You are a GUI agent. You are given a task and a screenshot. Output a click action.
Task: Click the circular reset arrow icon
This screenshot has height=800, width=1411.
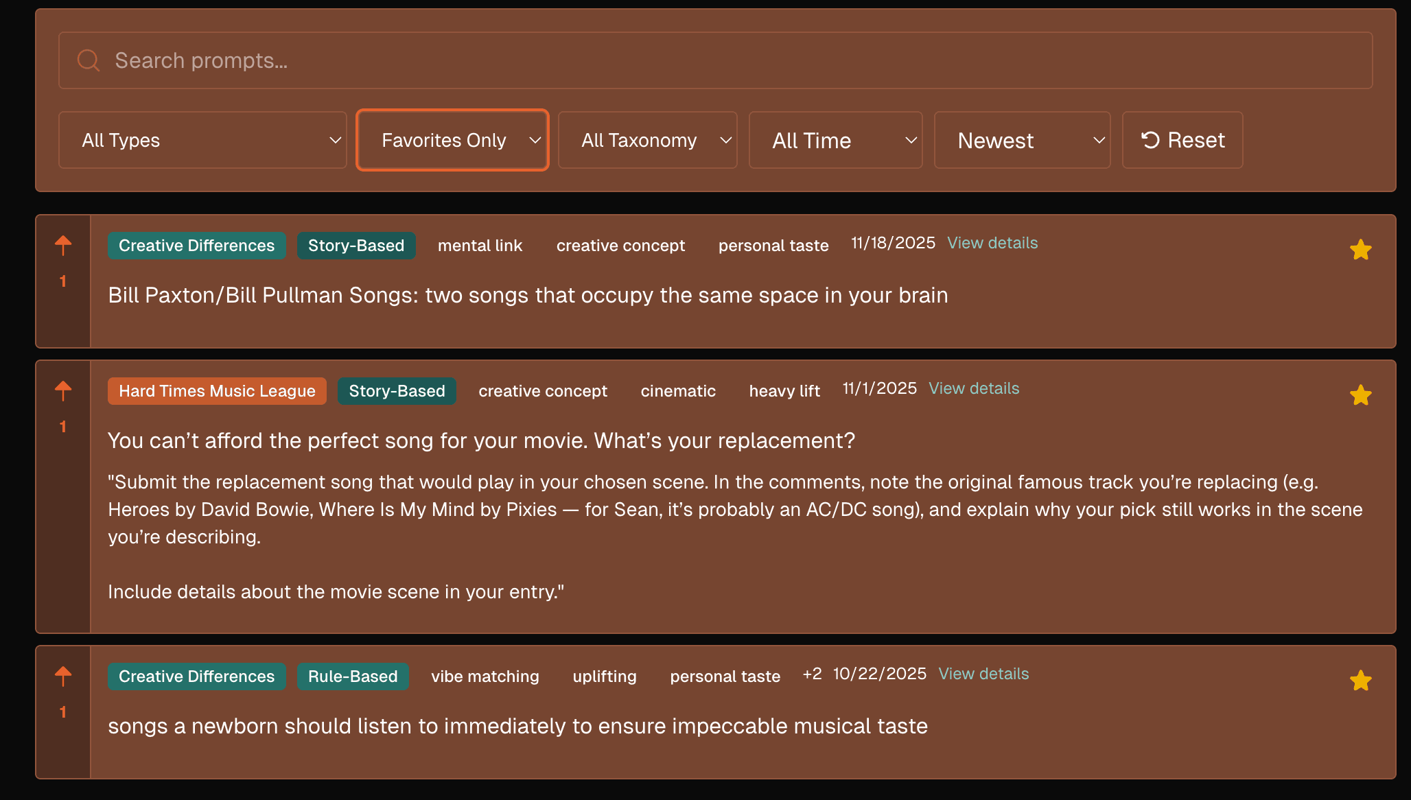coord(1151,139)
